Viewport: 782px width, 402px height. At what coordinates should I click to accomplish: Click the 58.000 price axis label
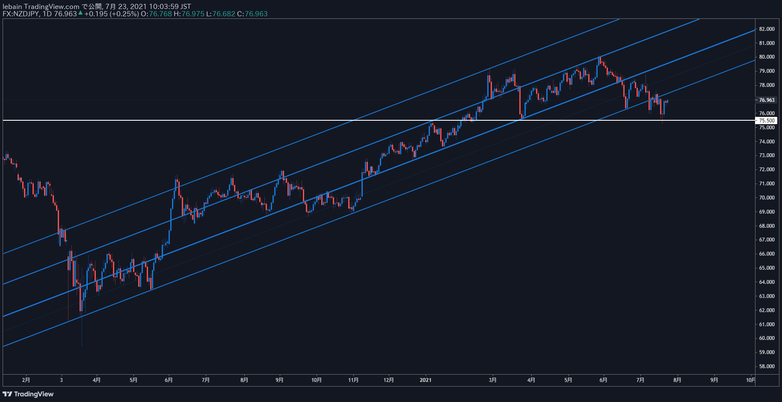767,366
